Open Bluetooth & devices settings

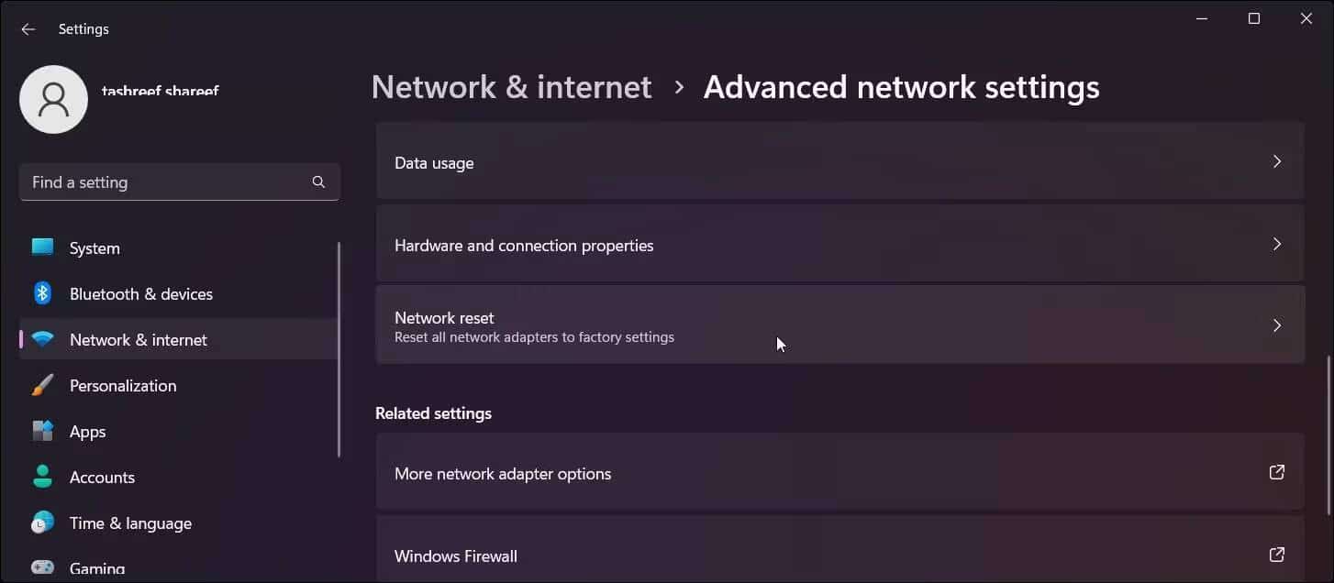[x=140, y=293]
